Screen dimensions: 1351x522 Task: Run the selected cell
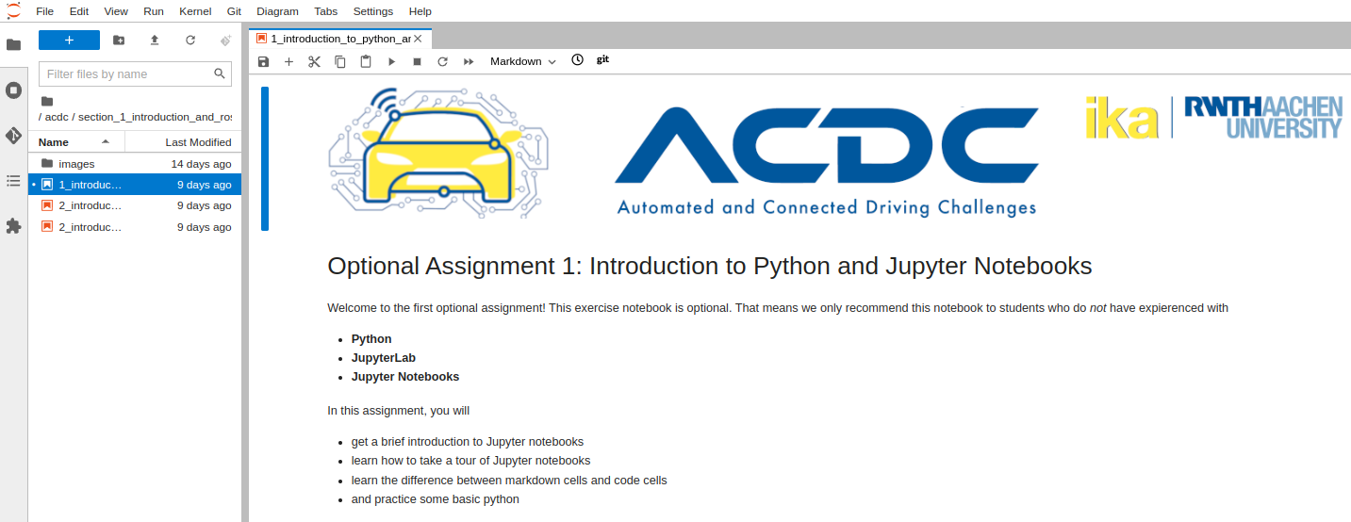[391, 61]
